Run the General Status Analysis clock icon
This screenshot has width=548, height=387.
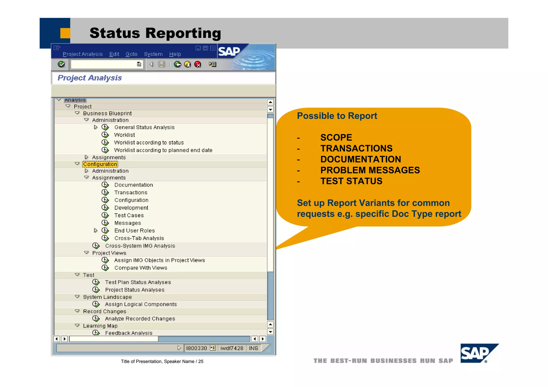tap(105, 127)
